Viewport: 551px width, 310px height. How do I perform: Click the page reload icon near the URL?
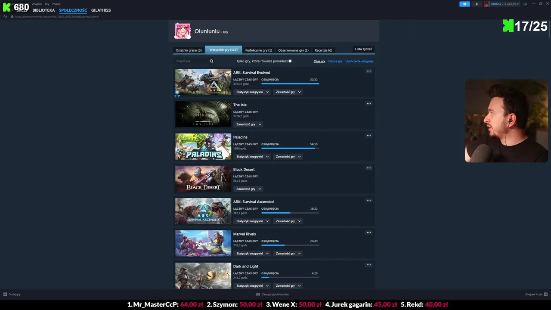point(5,16)
